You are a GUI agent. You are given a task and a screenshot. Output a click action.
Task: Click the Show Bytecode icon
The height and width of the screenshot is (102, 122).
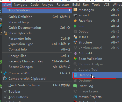click(x=5, y=33)
